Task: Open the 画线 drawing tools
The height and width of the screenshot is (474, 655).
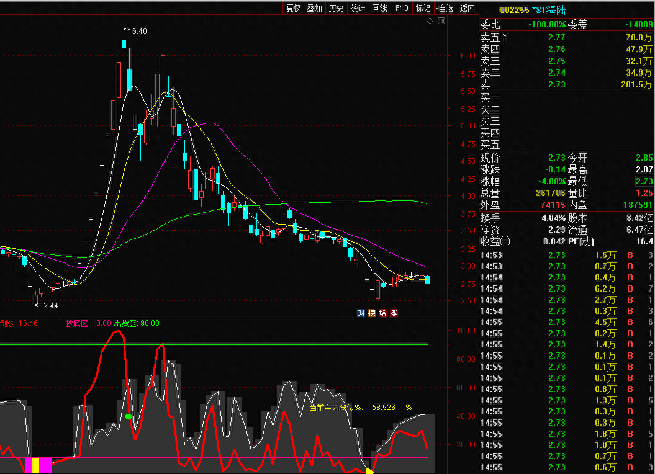Action: pos(379,8)
